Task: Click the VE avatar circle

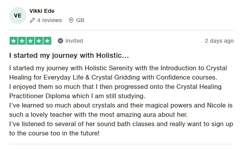Action: click(18, 16)
